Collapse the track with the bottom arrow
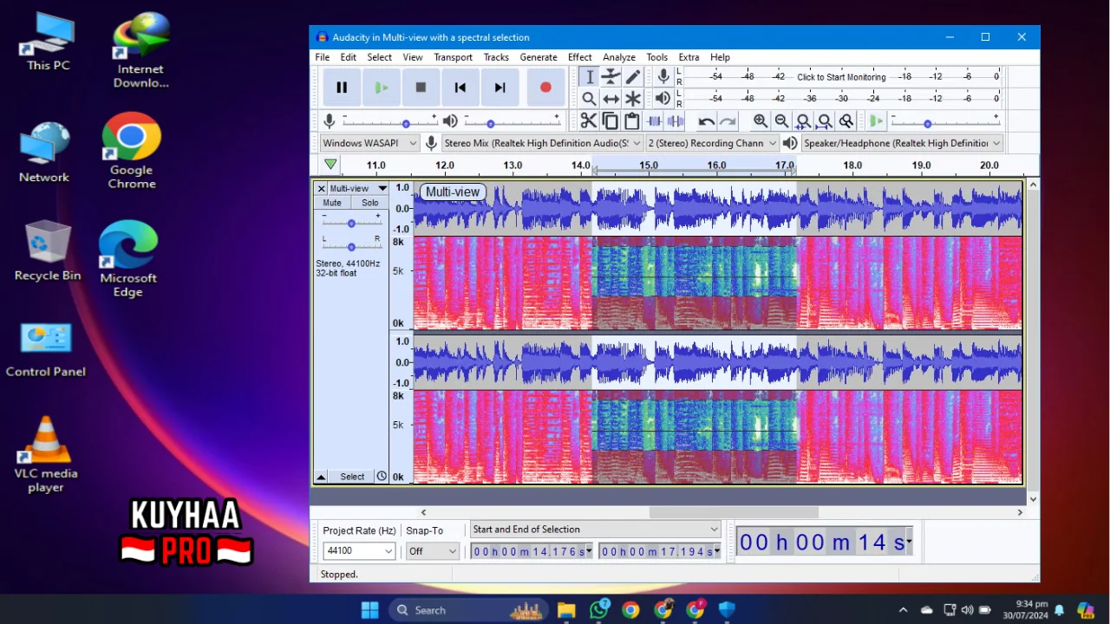Image resolution: width=1110 pixels, height=624 pixels. click(321, 477)
